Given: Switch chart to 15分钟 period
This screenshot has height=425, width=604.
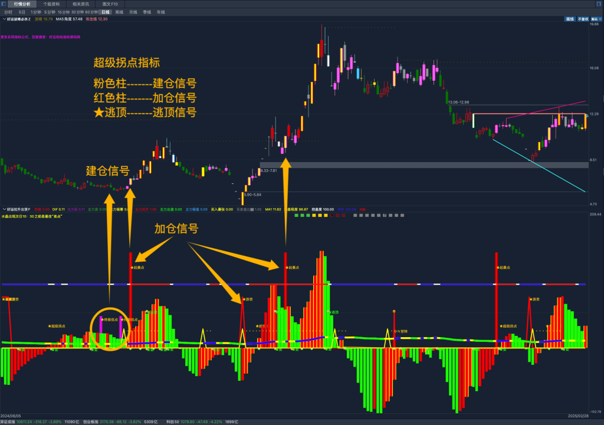Looking at the screenshot, I should pos(64,12).
